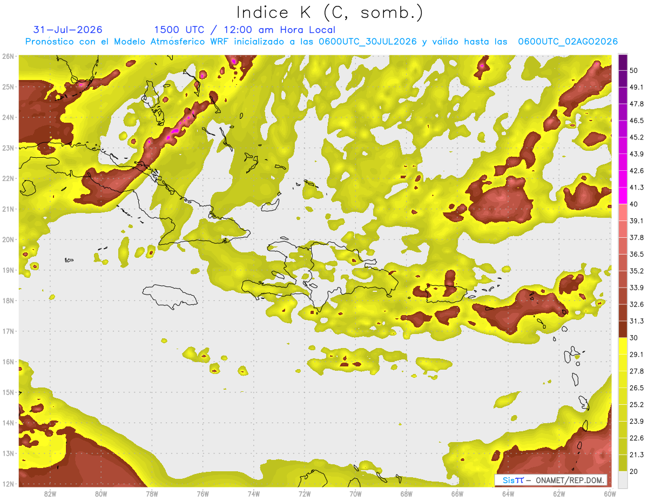Image resolution: width=648 pixels, height=501 pixels.
Task: Click the color scale value "21.3"
Action: (x=636, y=455)
